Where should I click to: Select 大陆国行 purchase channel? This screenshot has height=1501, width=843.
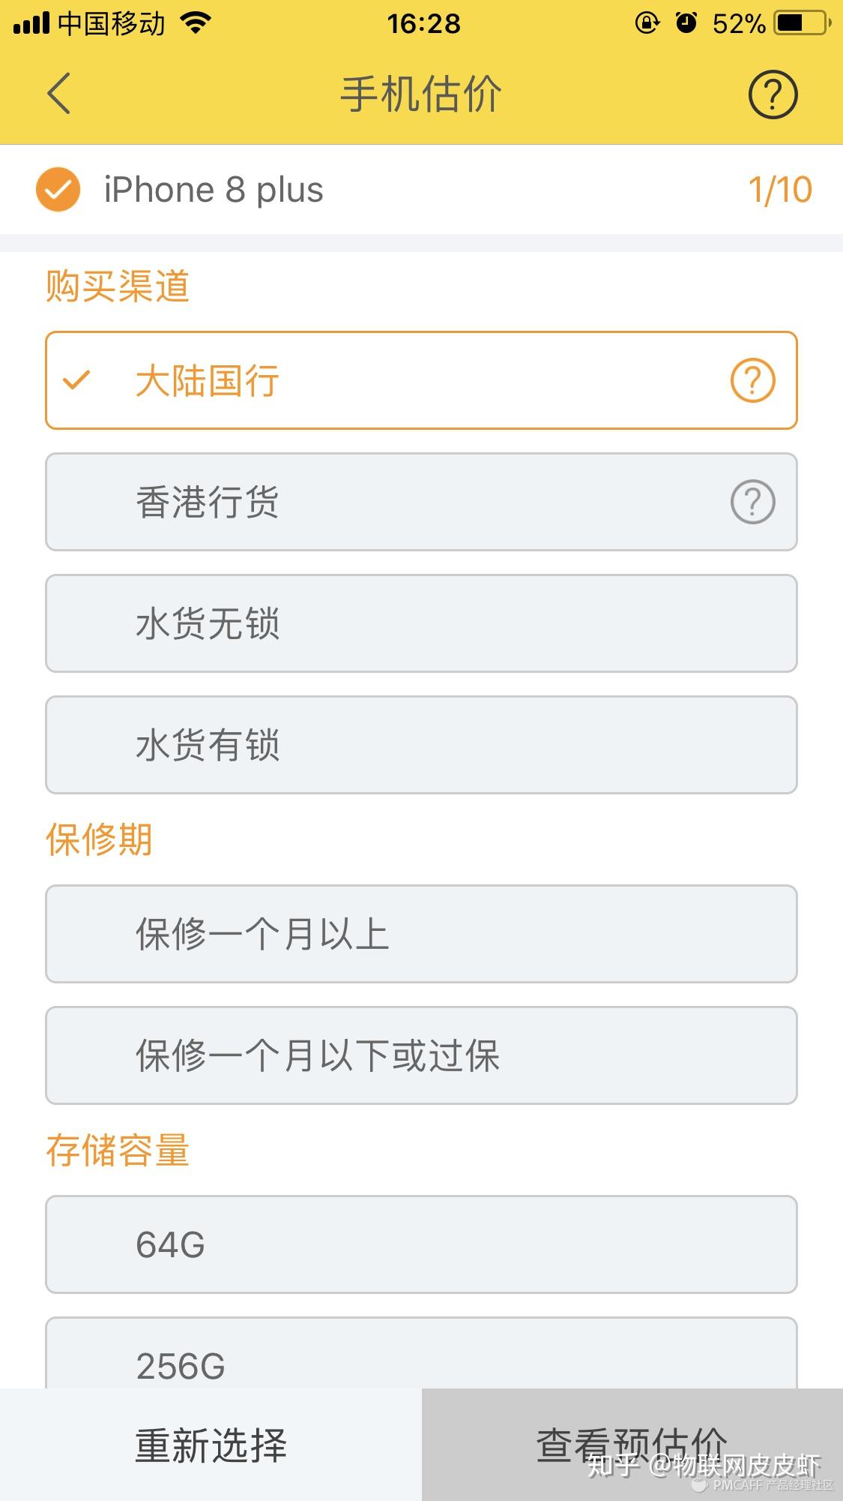click(390, 380)
